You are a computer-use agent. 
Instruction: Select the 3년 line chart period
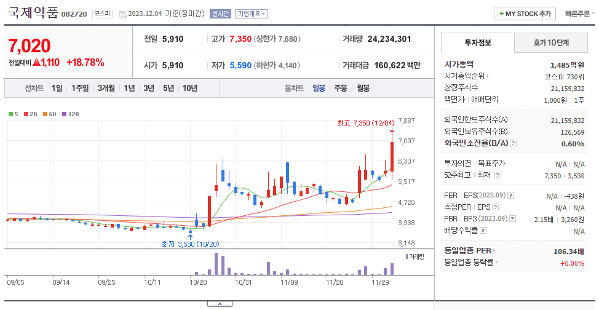point(149,89)
